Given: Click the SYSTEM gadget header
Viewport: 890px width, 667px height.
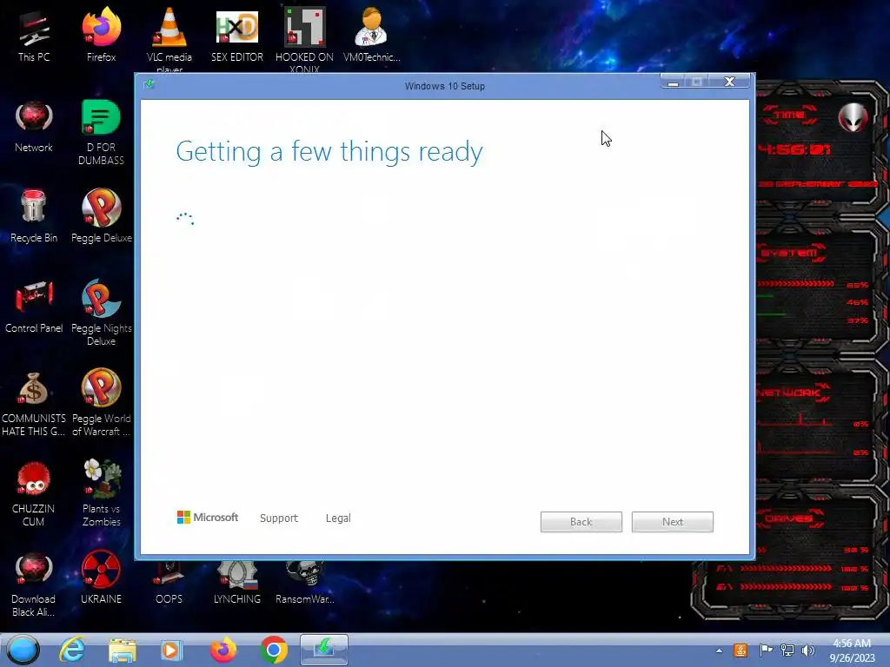Looking at the screenshot, I should click(791, 253).
